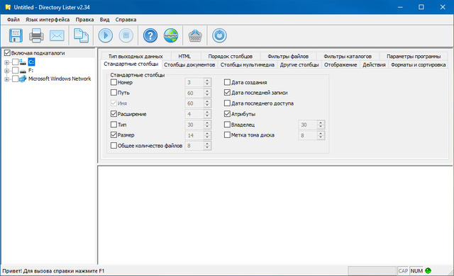Click the Общее количество файлов width field
The image size is (454, 276).
194,146
